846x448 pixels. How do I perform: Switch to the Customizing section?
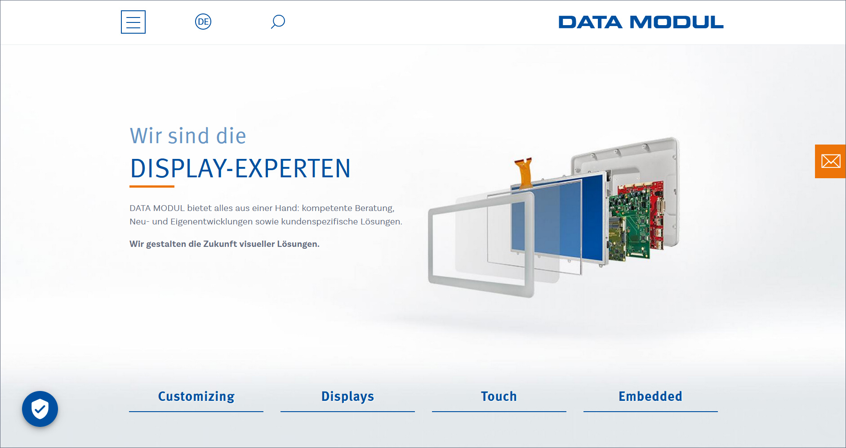click(x=196, y=396)
